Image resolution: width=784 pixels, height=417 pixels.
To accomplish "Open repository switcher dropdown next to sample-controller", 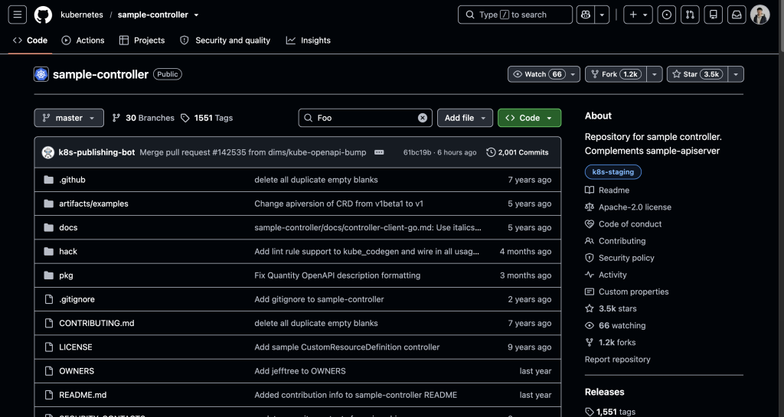I will tap(197, 15).
